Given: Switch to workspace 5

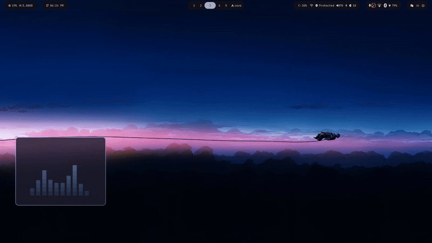Looking at the screenshot, I should [x=226, y=5].
